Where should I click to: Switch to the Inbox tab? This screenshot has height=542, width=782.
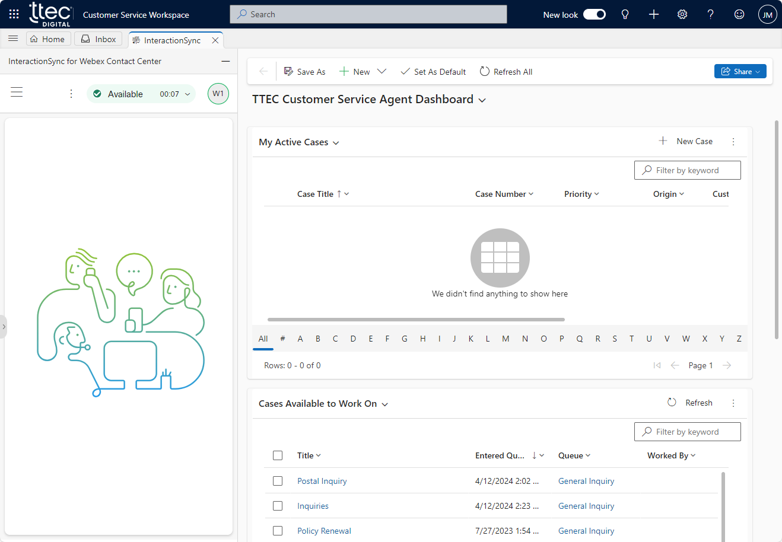click(98, 39)
